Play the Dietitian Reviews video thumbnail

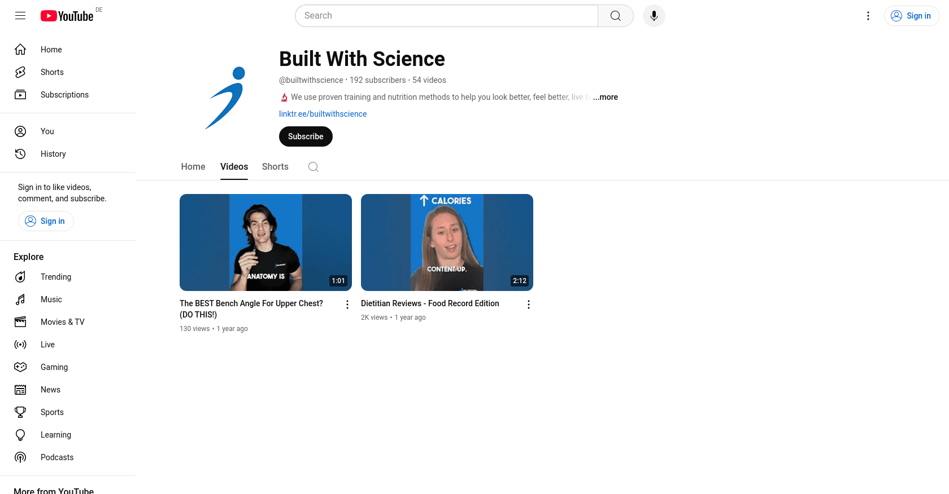[x=447, y=242]
